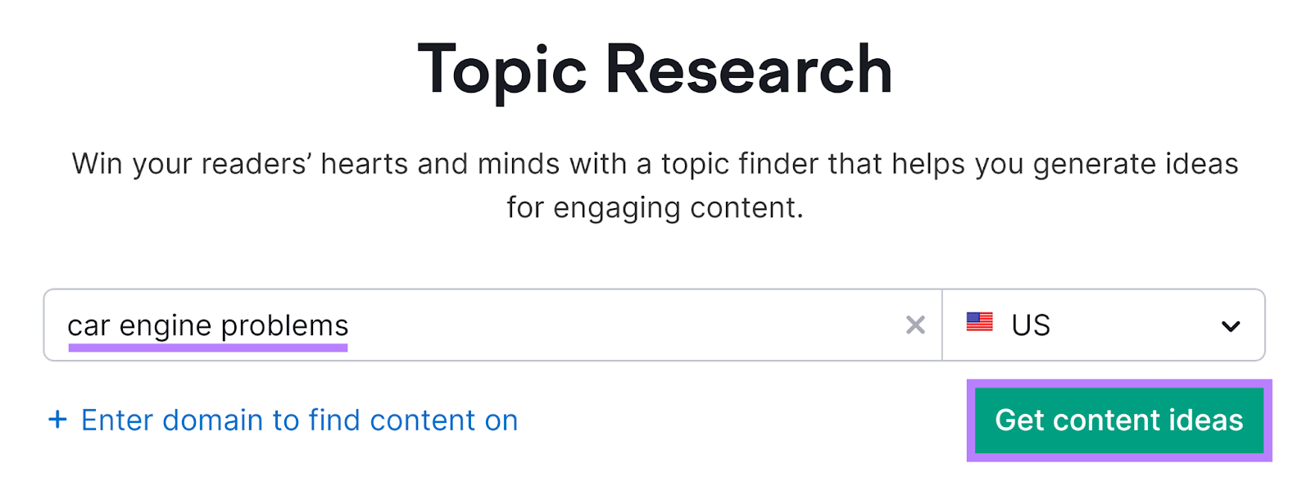Click the plus icon beside the domain link
1311x500 pixels.
point(57,420)
